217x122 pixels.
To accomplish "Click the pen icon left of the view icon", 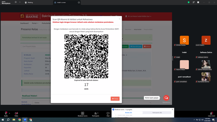I will 194,2.
